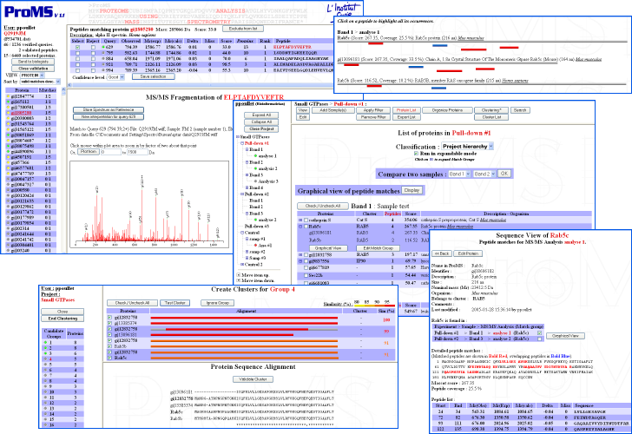This screenshot has height=434, width=632.
Task: Check the cathepsin S protein checkbox
Action: pyautogui.click(x=306, y=220)
